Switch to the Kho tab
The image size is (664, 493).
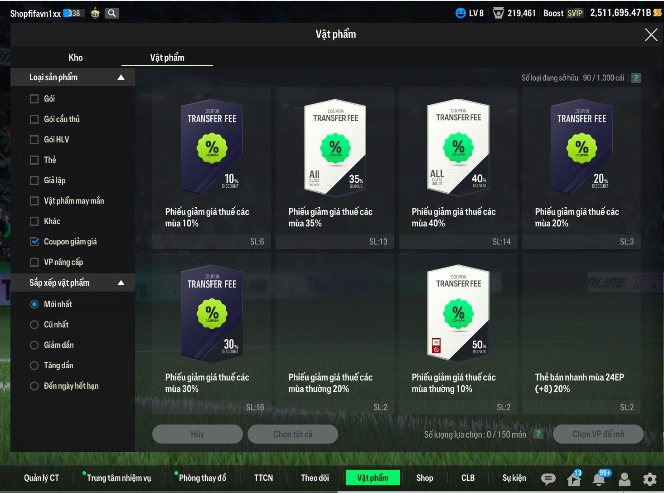(76, 58)
